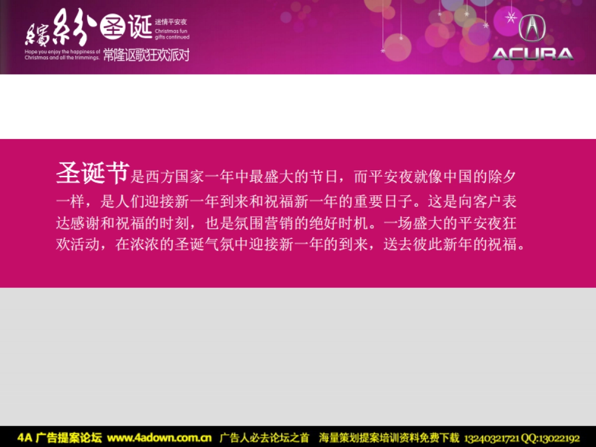Select the ACURA wordmark text

coord(532,53)
